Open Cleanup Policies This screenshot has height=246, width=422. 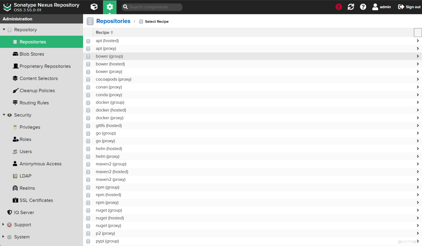pos(41,91)
